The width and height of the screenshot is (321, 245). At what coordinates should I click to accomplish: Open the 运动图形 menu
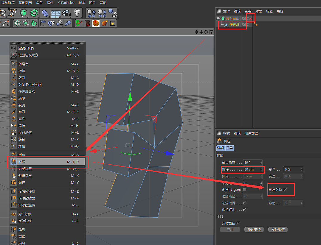25,3
